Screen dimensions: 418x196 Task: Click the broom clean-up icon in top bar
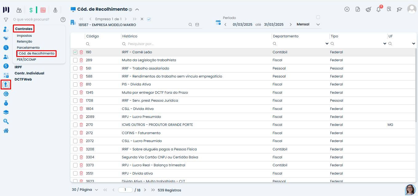[x=368, y=9]
